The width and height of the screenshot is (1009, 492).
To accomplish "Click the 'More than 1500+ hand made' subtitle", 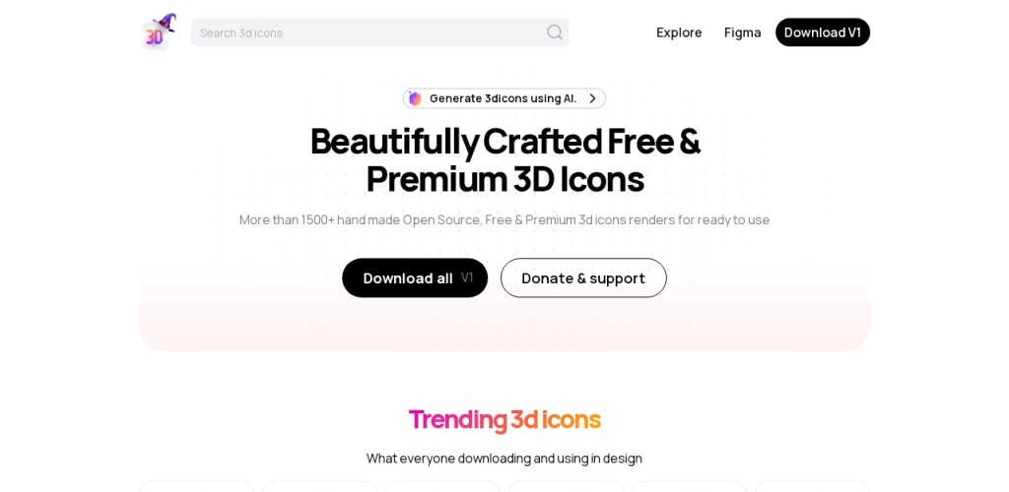I will click(504, 219).
